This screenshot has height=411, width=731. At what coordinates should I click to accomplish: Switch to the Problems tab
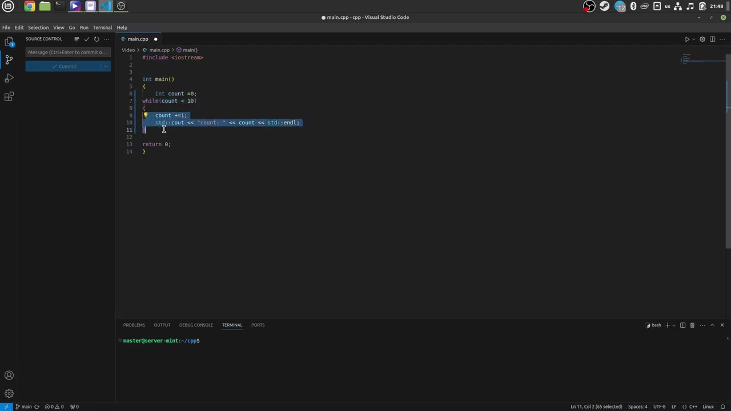pos(134,325)
